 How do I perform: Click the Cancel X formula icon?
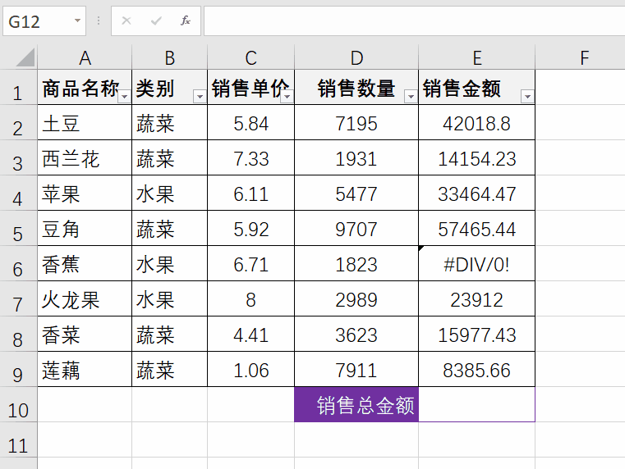[126, 20]
